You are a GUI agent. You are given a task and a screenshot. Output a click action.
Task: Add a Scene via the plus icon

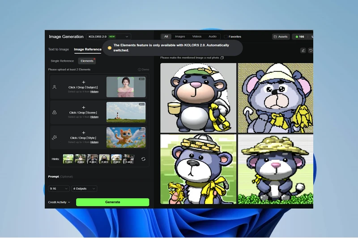click(x=83, y=108)
